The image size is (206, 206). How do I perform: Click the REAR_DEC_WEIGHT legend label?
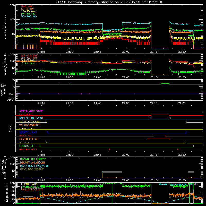[x=32, y=169]
